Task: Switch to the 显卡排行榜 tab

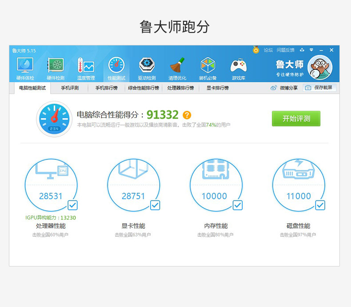Action: [218, 88]
